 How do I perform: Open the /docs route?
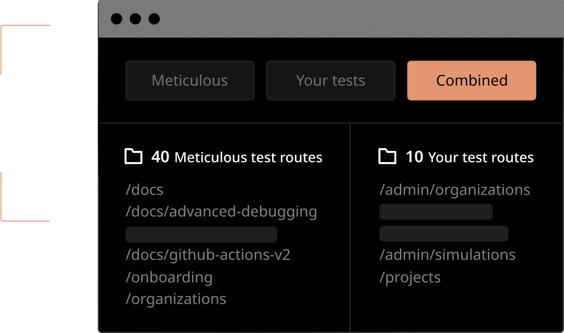tap(145, 190)
